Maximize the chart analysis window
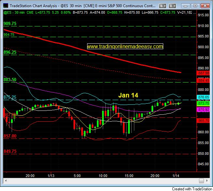Image resolution: width=213 pixels, height=191 pixels. click(195, 6)
